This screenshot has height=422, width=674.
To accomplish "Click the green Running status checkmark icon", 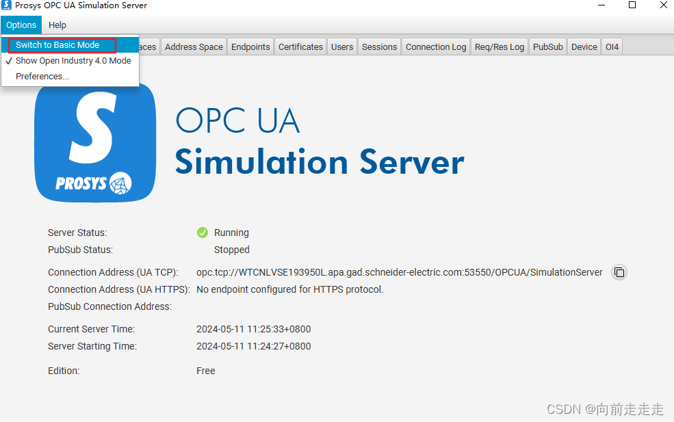I will (203, 233).
